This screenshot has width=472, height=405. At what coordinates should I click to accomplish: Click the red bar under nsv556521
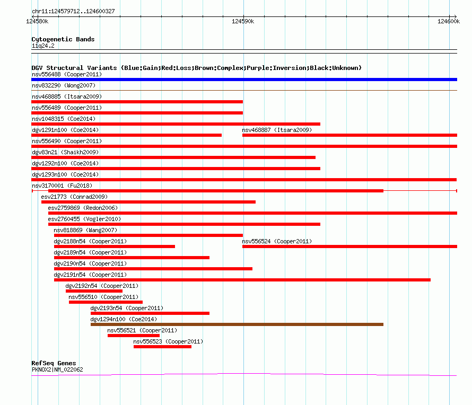(x=134, y=336)
